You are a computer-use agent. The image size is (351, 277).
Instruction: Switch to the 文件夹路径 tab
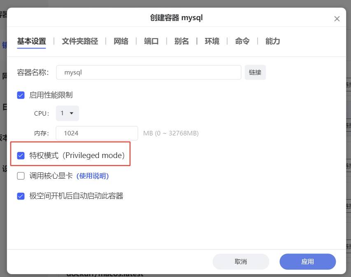point(79,41)
